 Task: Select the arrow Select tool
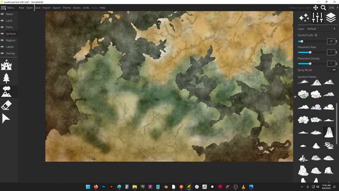pyautogui.click(x=6, y=118)
